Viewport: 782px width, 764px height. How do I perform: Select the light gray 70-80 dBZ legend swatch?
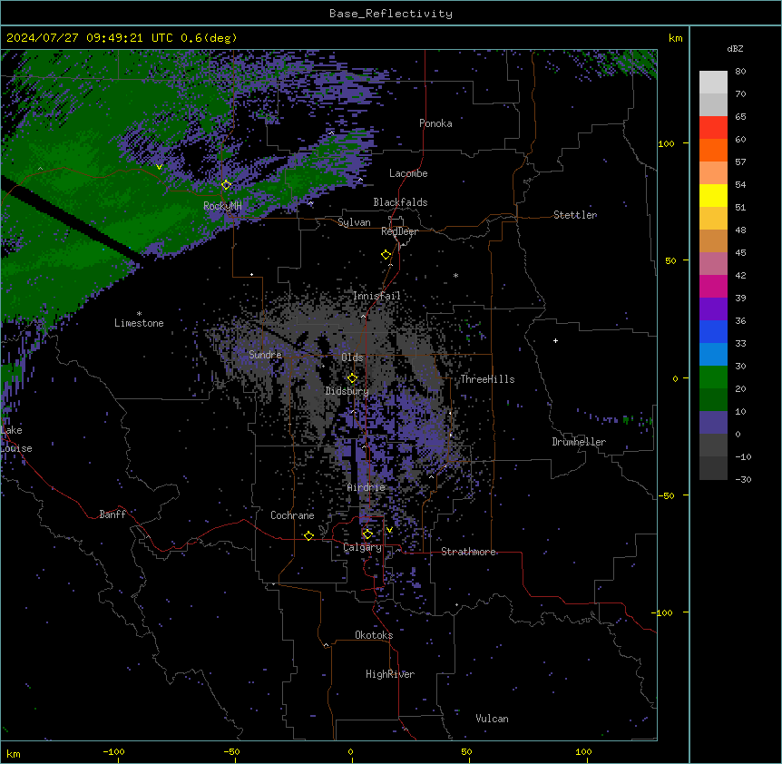click(x=713, y=83)
